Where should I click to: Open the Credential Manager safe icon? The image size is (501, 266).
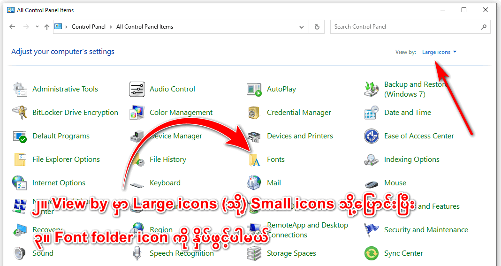(254, 113)
